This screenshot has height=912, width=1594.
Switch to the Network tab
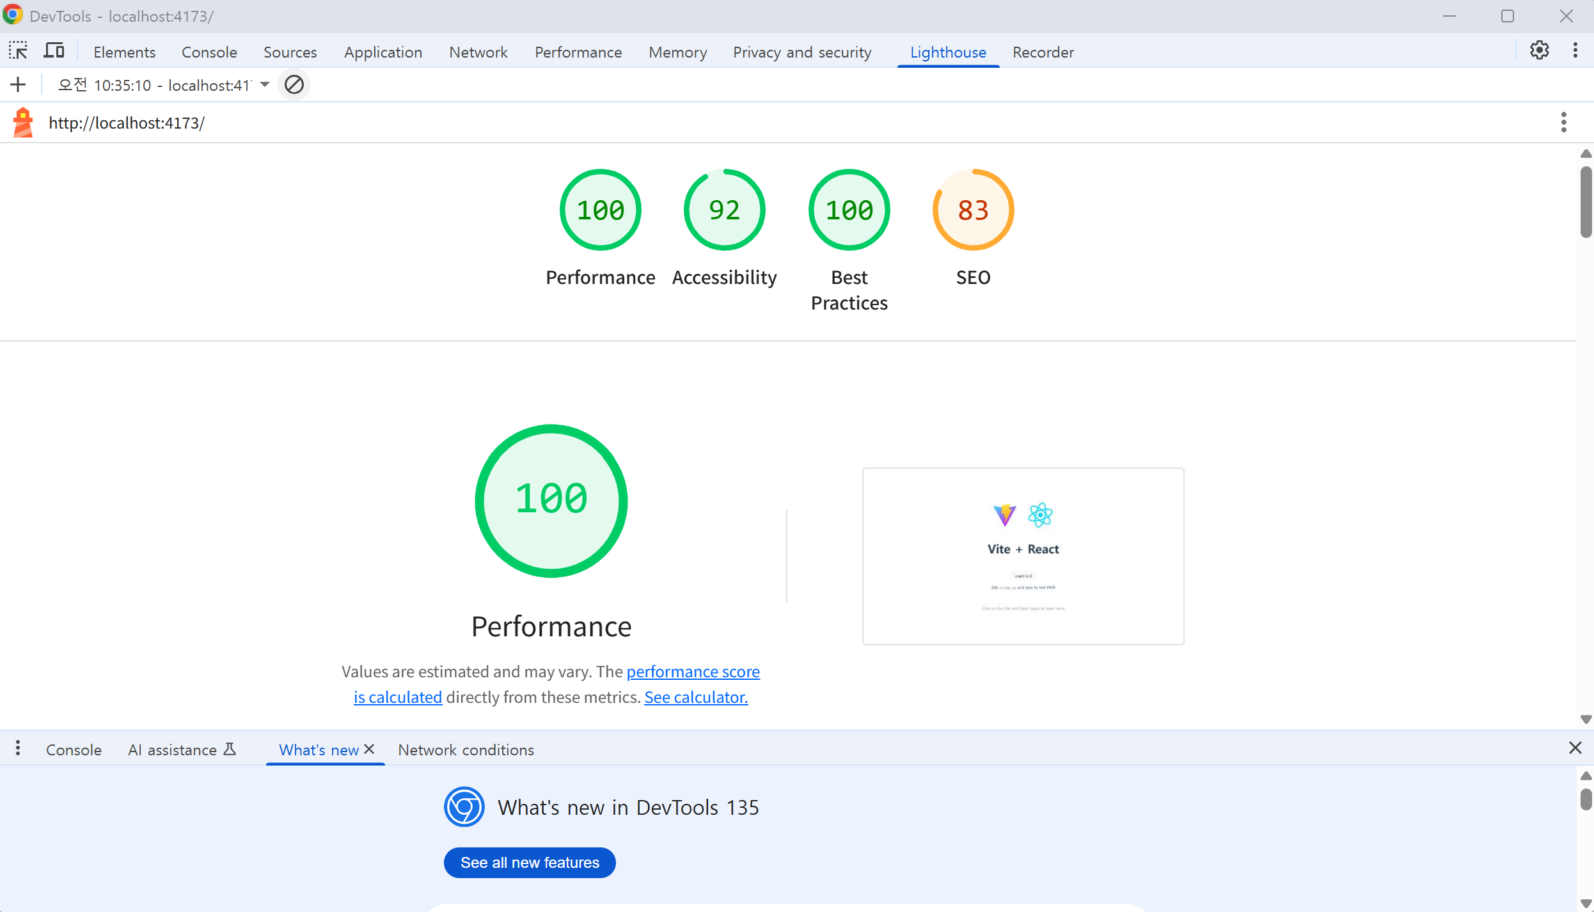pyautogui.click(x=478, y=52)
